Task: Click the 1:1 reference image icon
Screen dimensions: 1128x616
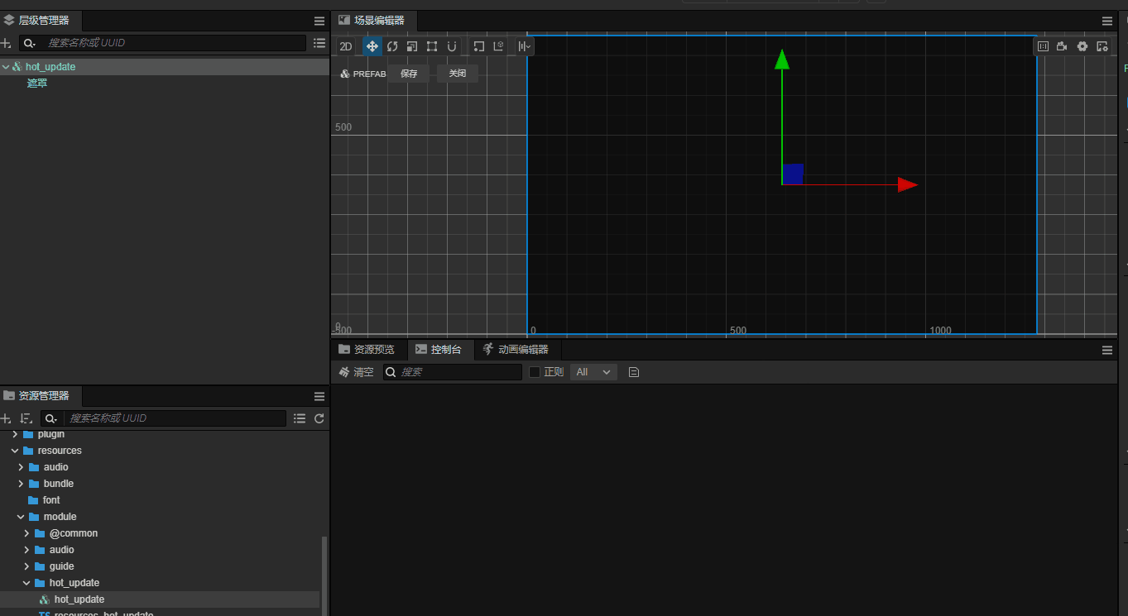Action: [x=1043, y=46]
